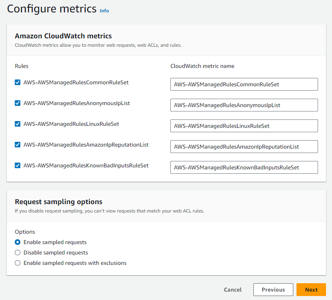Focus the LinuxRuleSet metric name input
Viewport: 332px width, 300px height.
pyautogui.click(x=244, y=126)
